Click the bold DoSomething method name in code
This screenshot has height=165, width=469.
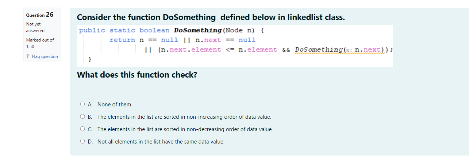[x=197, y=30]
